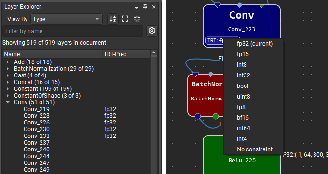Click the light blue top port of BatchNormalization node
The image size is (328, 174).
tap(211, 74)
